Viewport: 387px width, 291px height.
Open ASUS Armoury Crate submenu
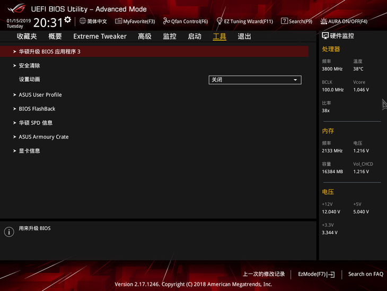[x=43, y=136]
